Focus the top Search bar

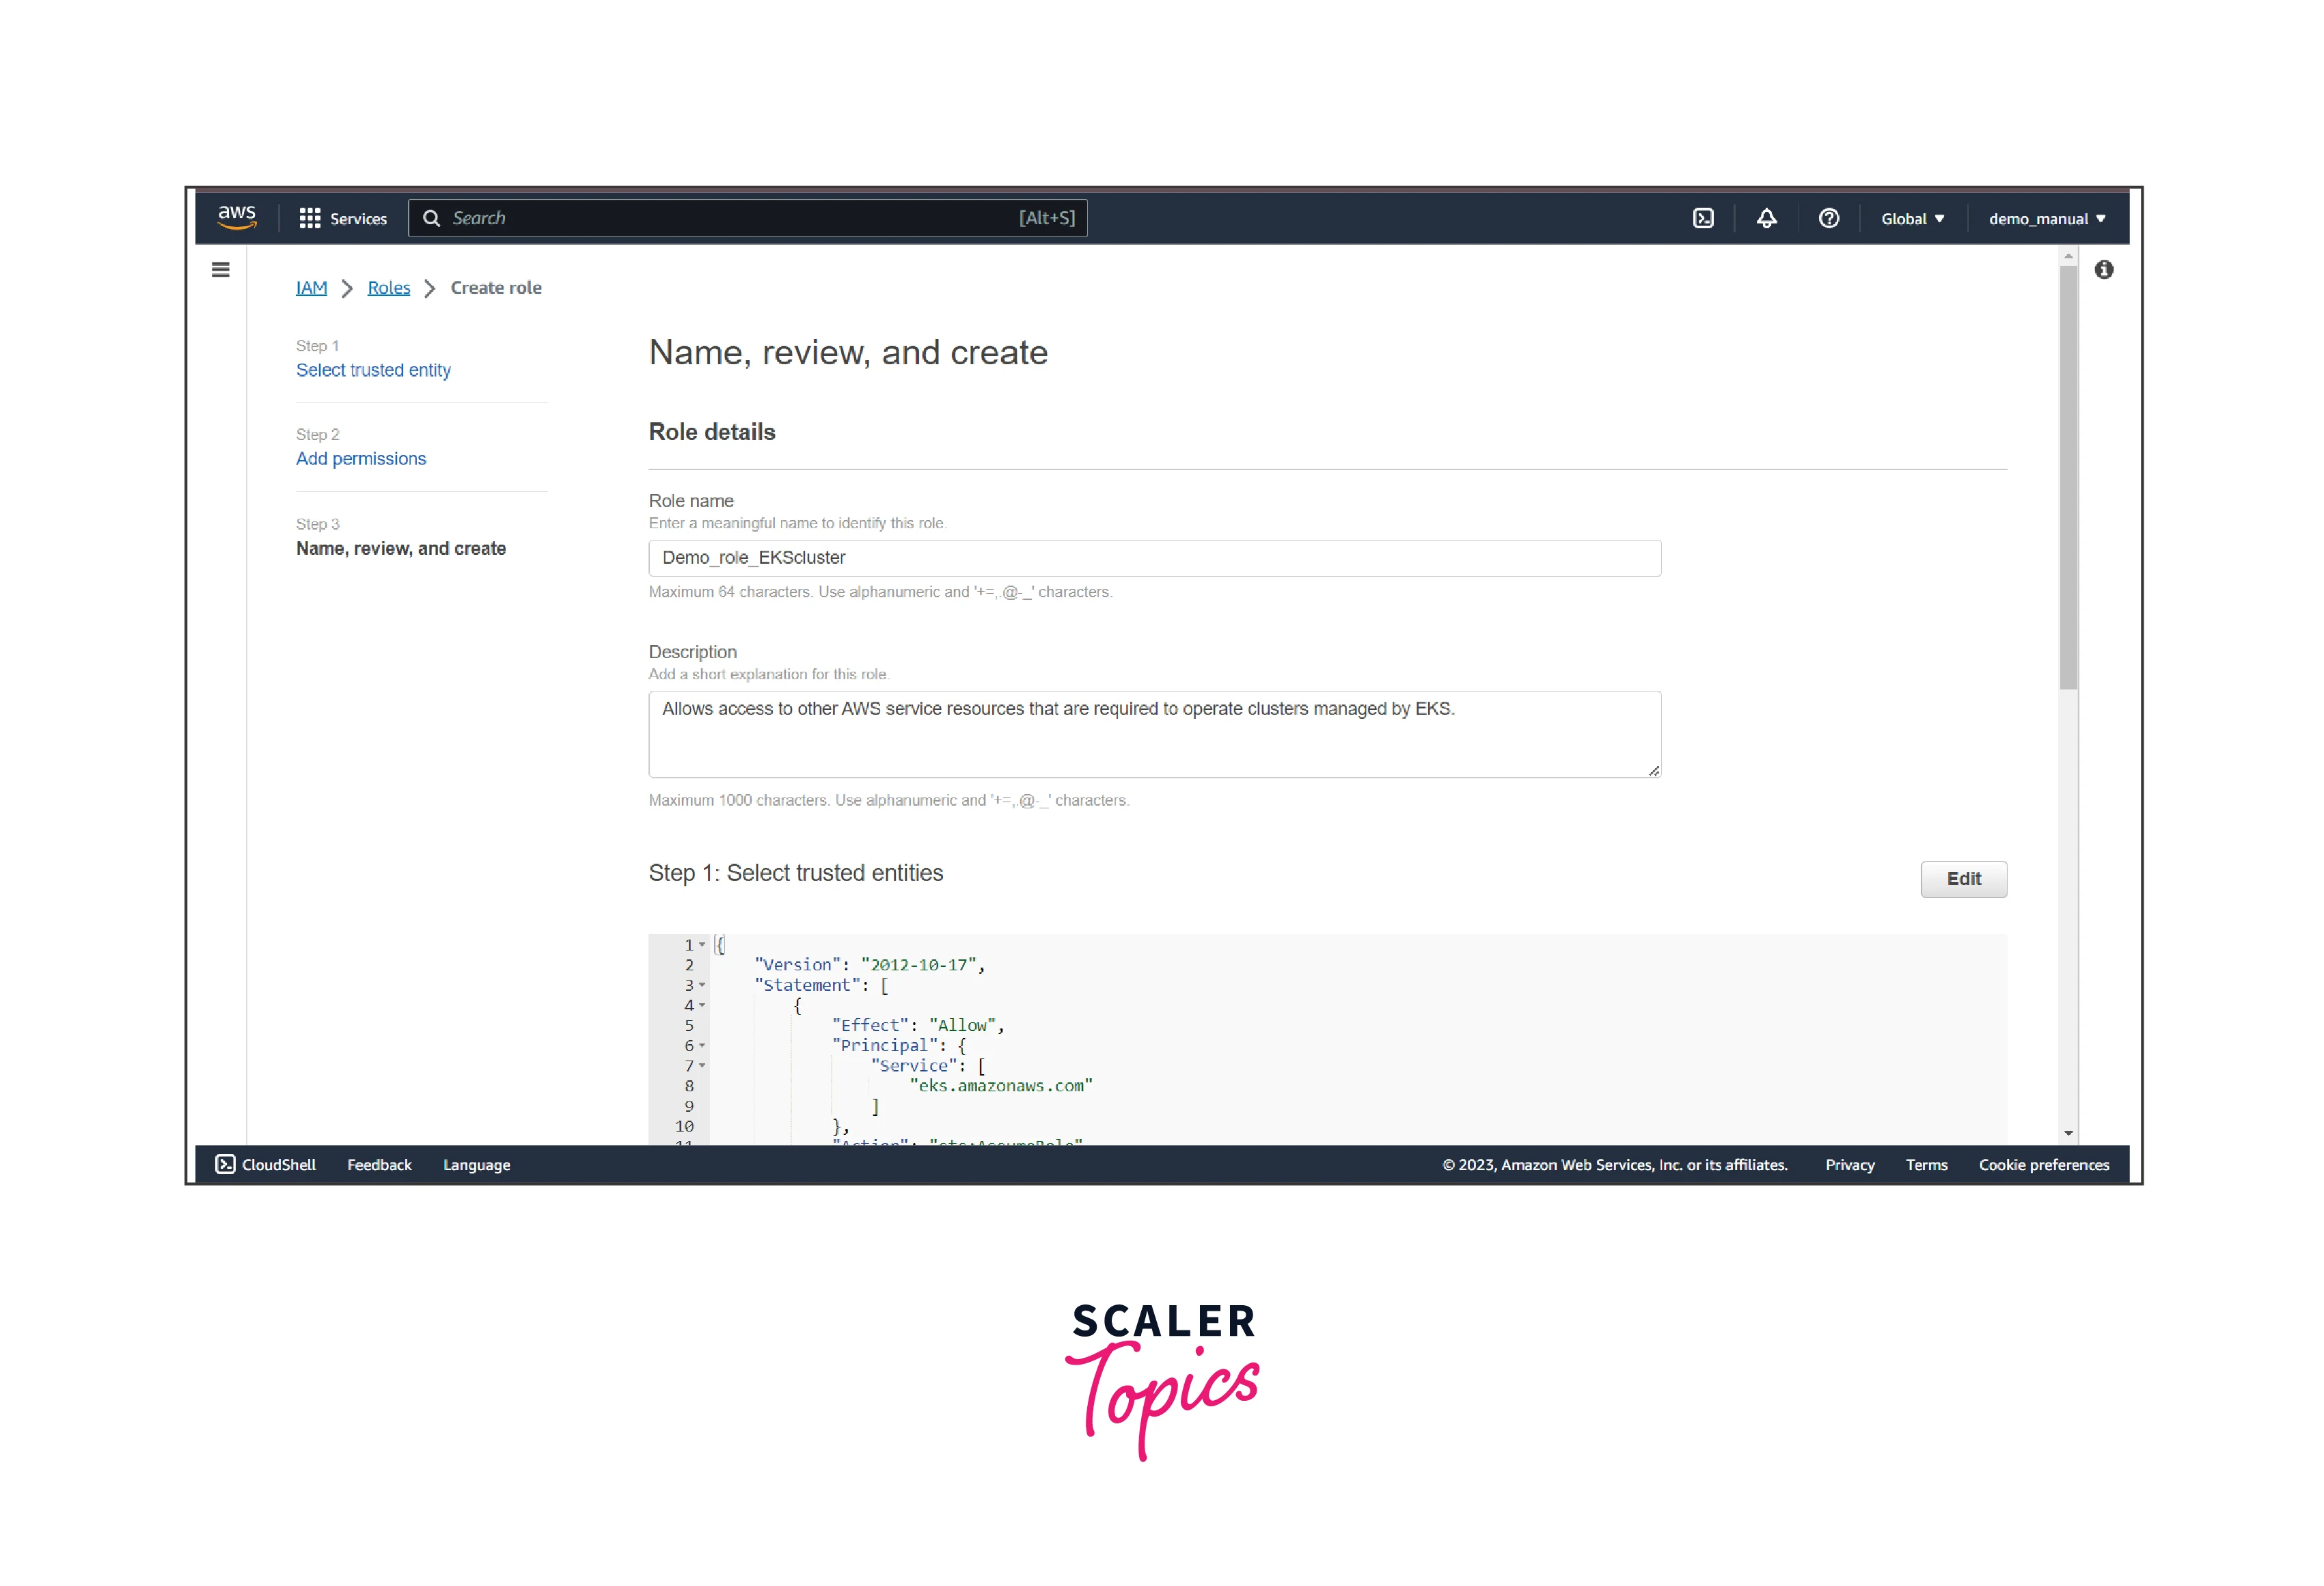click(x=747, y=218)
